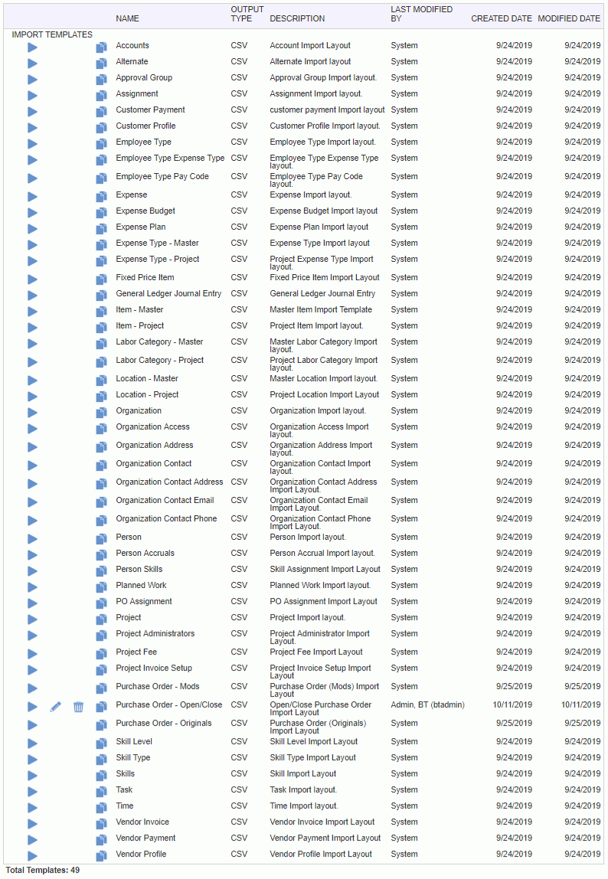Click the Employee Type Expense Type name
608x879 pixels.
click(x=170, y=158)
